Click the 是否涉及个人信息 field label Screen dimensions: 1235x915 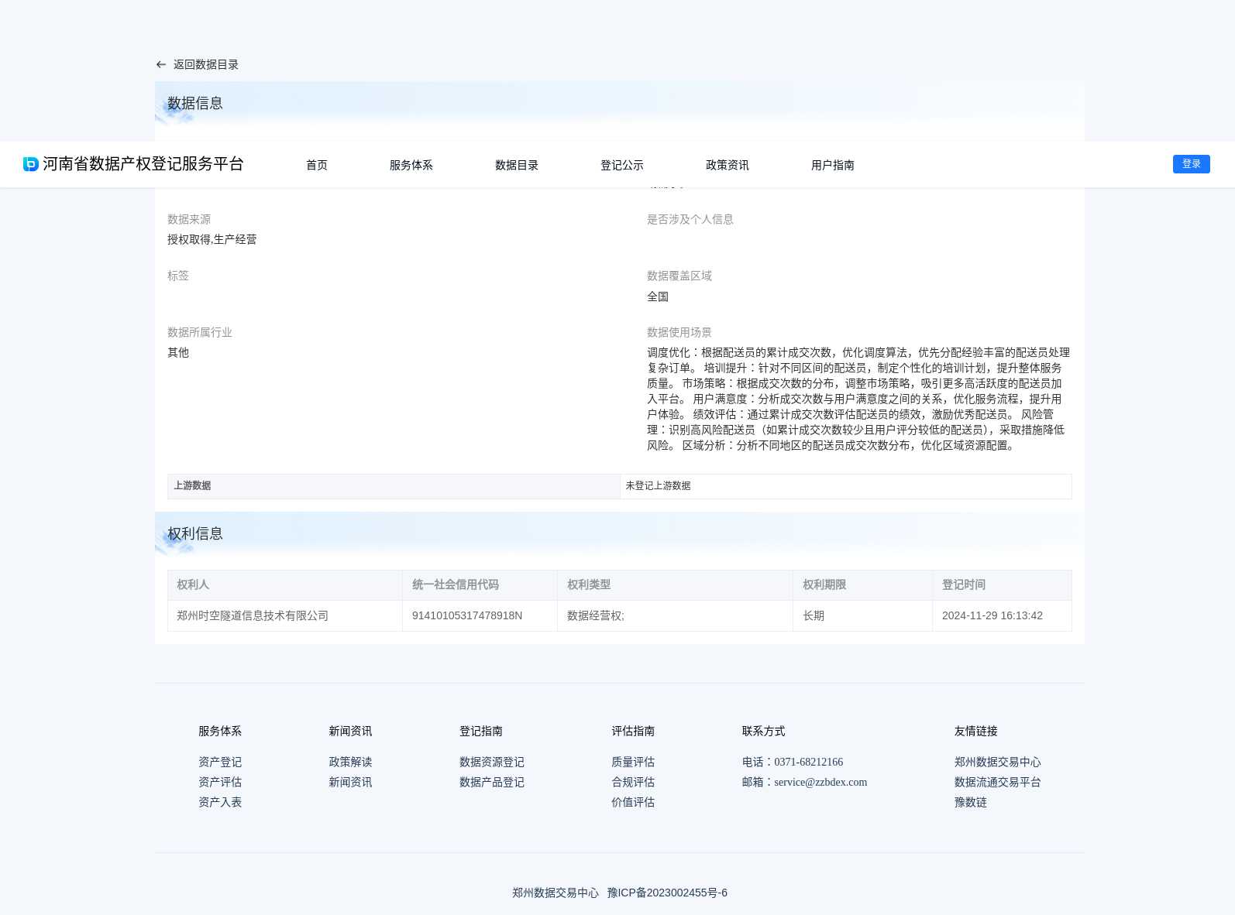(690, 220)
